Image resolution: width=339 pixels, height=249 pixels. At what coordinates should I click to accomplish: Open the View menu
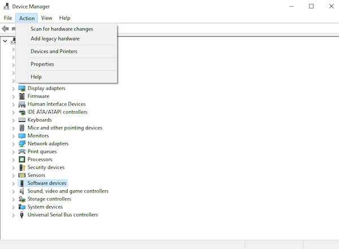pyautogui.click(x=47, y=18)
